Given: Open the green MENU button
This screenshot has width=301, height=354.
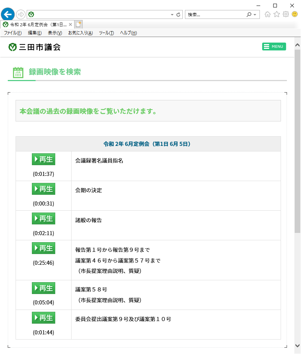Looking at the screenshot, I should [274, 47].
